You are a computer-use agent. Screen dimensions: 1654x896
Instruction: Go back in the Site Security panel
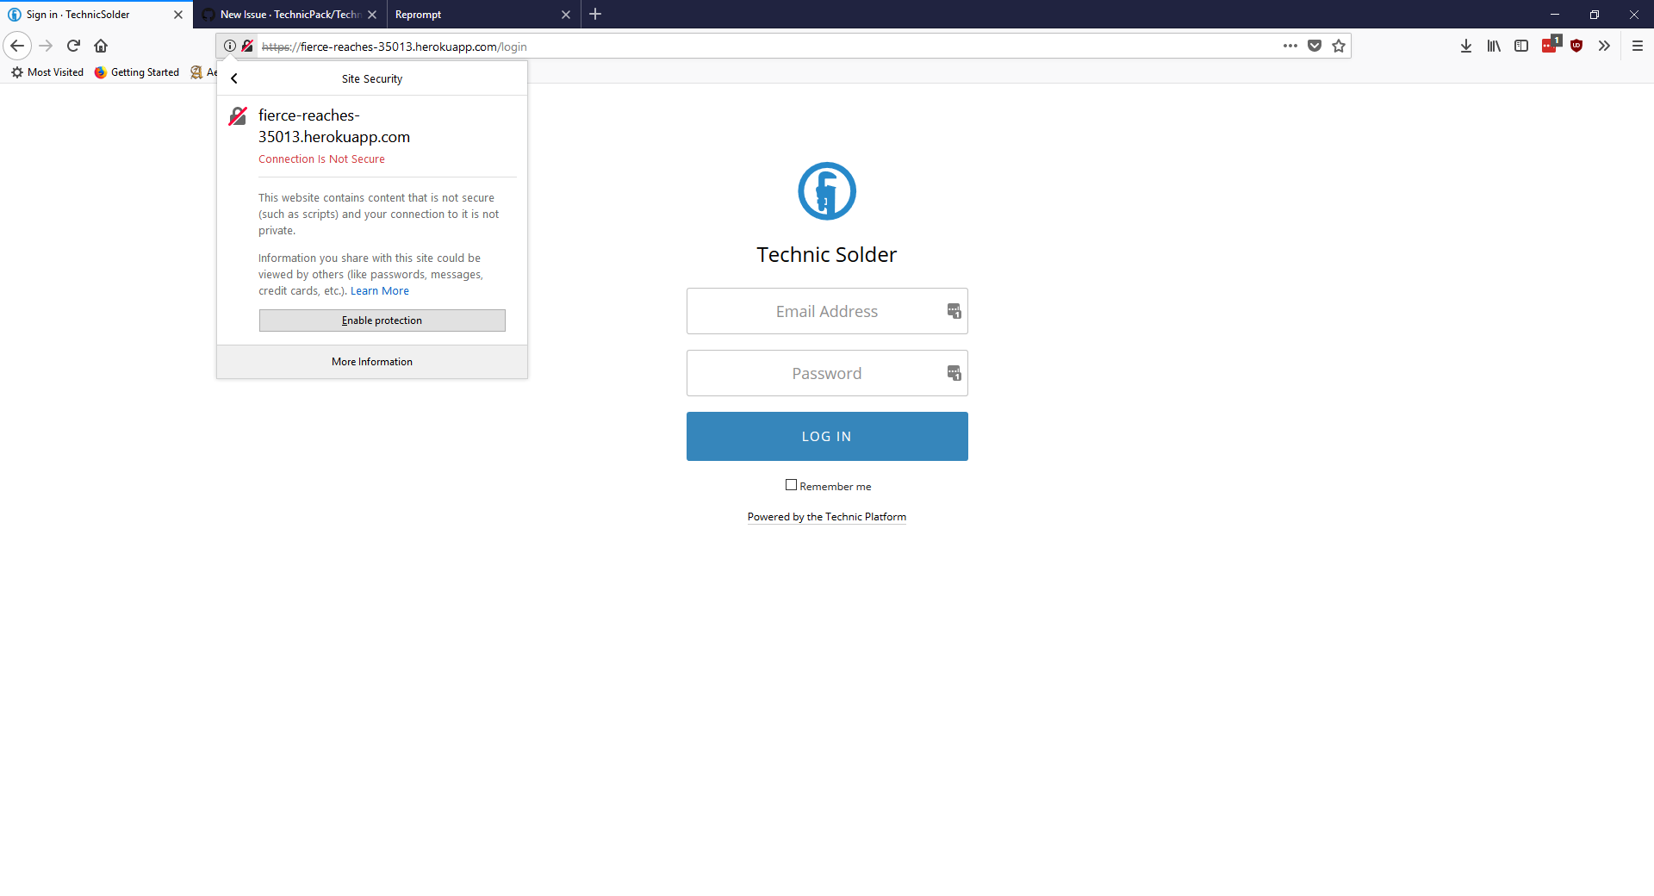[x=233, y=78]
